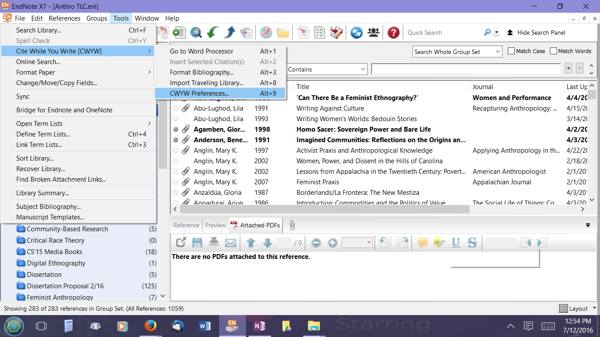Image resolution: width=600 pixels, height=337 pixels.
Task: Open the PDF zoom level dropdown
Action: point(357,243)
